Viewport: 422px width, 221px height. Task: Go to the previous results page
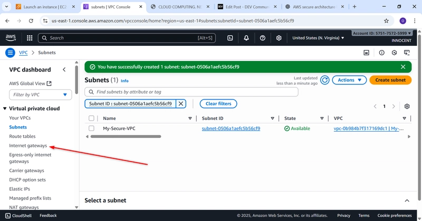point(375,107)
